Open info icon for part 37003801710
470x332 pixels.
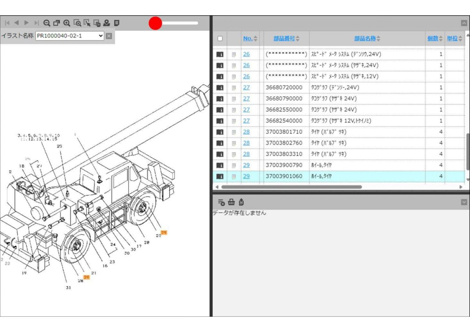(x=220, y=132)
